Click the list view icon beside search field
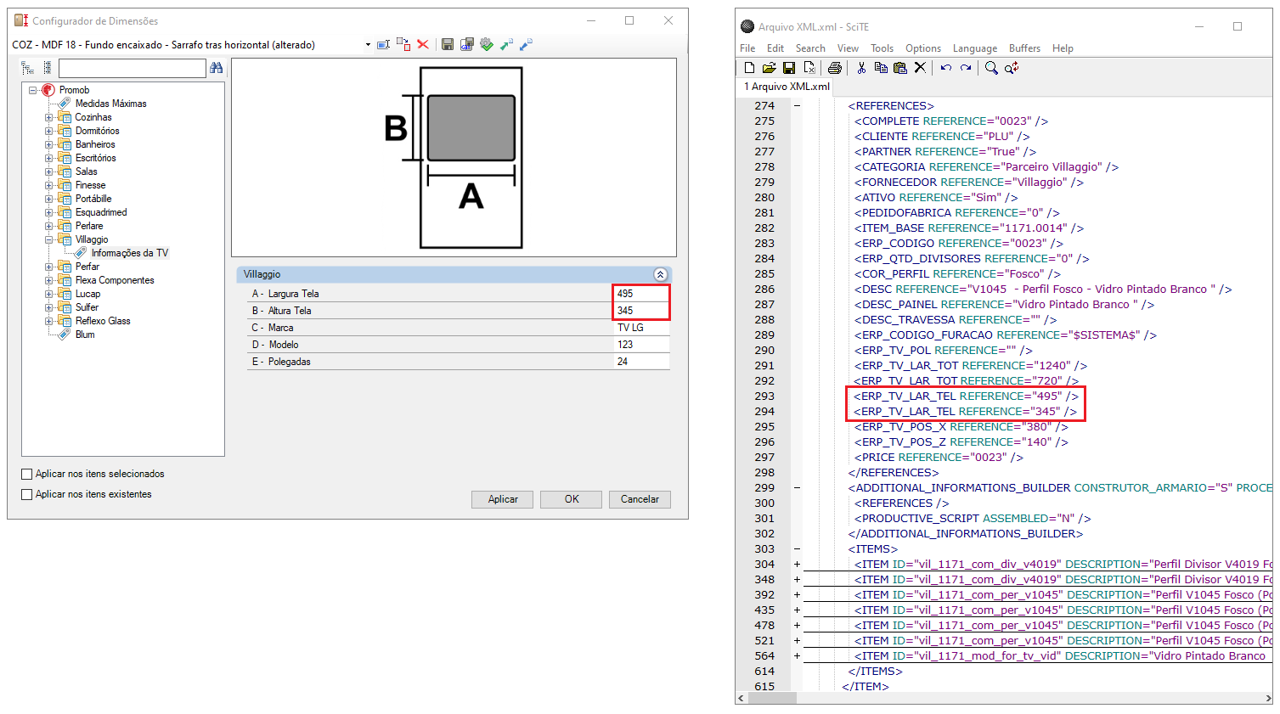This screenshot has width=1280, height=714. 48,68
